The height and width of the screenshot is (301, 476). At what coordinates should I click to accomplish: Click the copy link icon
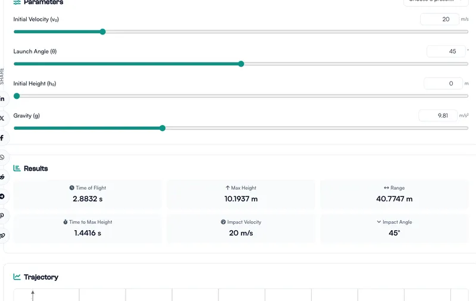pos(2,236)
